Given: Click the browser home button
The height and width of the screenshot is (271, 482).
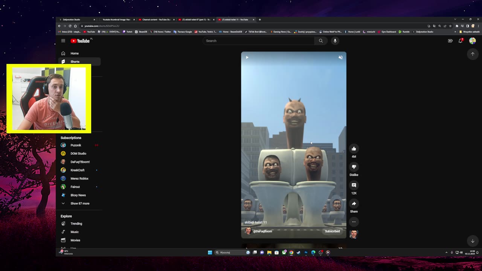Looking at the screenshot, I should pyautogui.click(x=75, y=26).
